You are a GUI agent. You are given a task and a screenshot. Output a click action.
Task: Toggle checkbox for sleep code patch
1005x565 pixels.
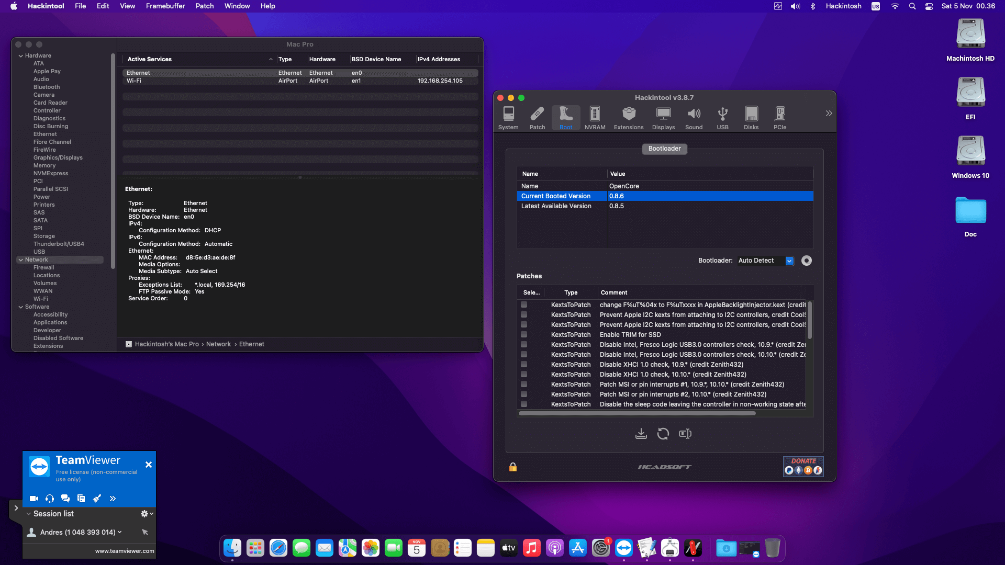point(524,404)
